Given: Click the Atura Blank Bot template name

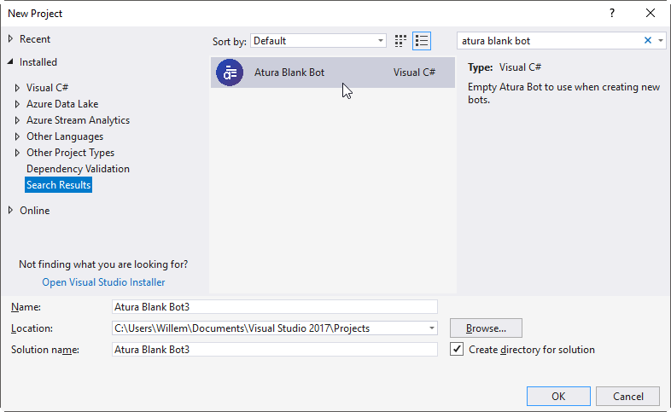Looking at the screenshot, I should pyautogui.click(x=289, y=73).
